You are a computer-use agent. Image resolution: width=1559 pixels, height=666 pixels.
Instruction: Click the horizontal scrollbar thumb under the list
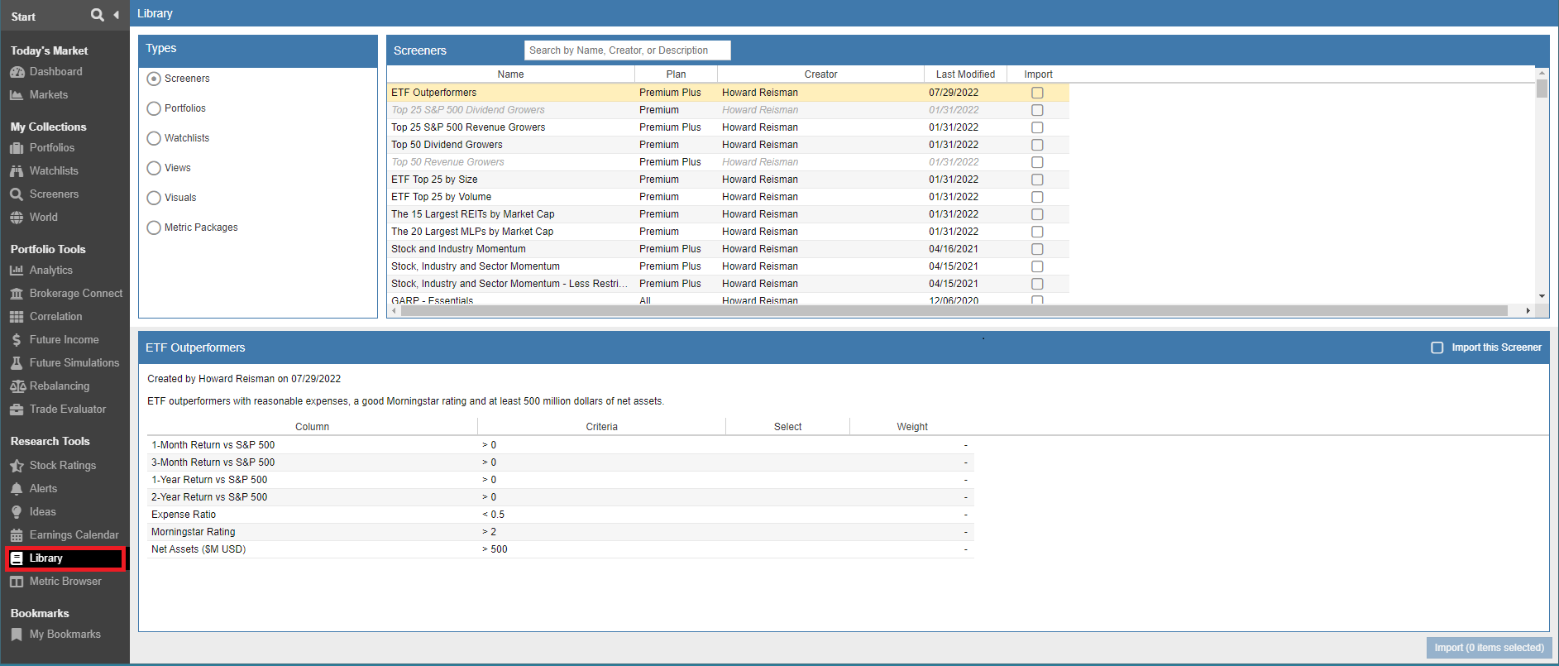pyautogui.click(x=954, y=311)
